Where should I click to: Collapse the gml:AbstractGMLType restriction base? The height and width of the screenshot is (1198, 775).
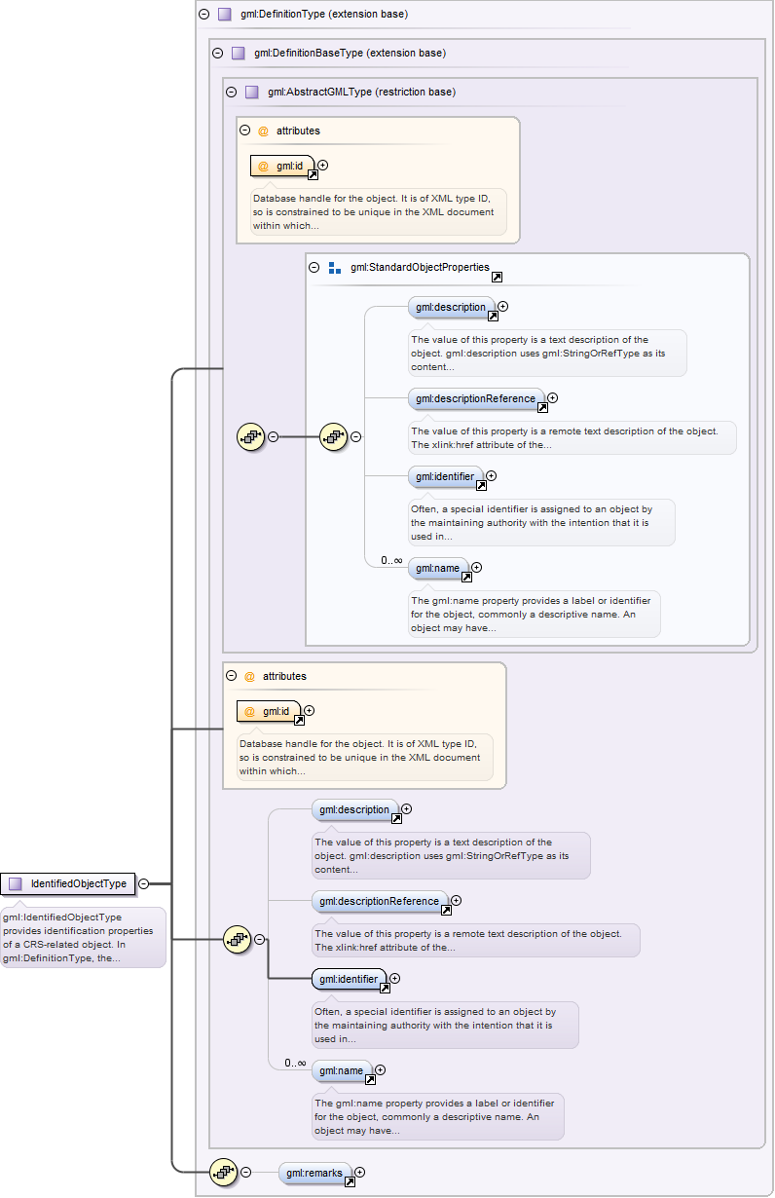(x=231, y=93)
